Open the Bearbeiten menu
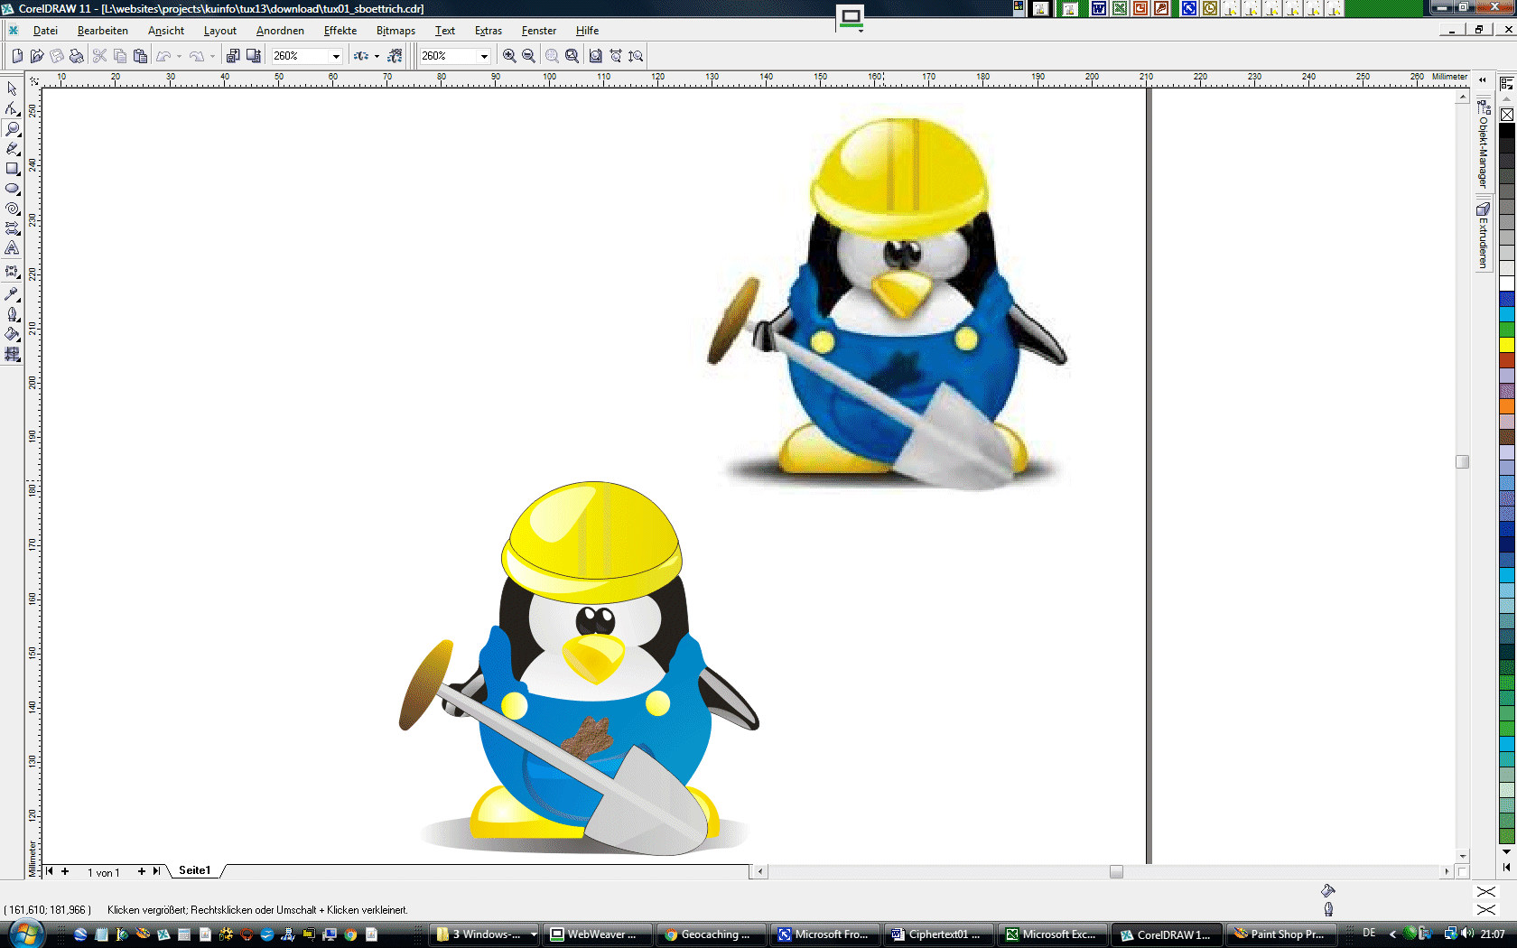Viewport: 1517px width, 948px height. click(x=103, y=31)
